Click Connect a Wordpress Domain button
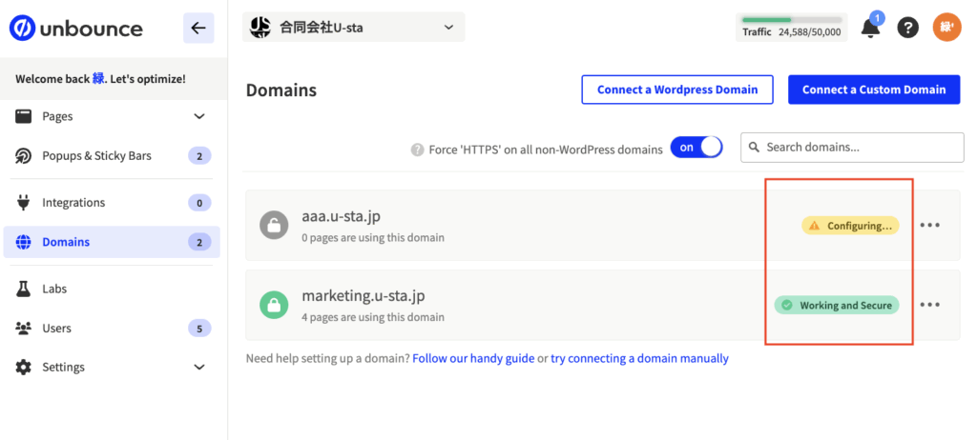This screenshot has height=440, width=977. click(677, 90)
